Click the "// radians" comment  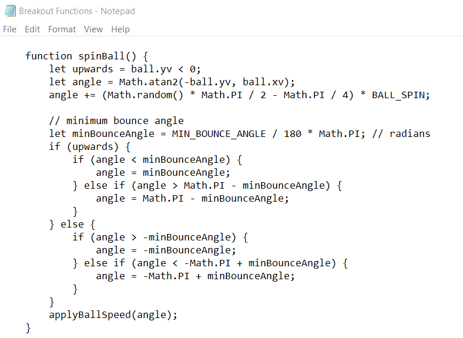click(401, 134)
